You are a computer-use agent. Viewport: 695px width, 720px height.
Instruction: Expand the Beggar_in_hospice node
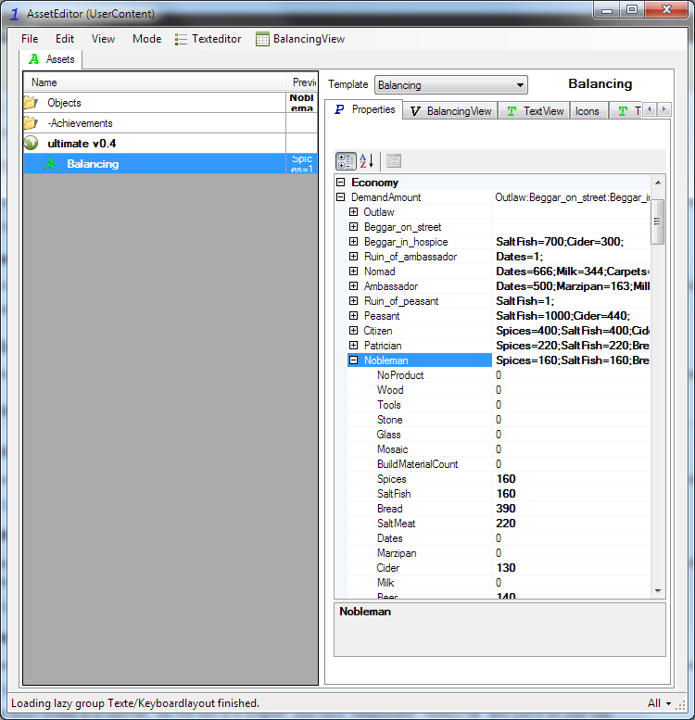click(353, 242)
